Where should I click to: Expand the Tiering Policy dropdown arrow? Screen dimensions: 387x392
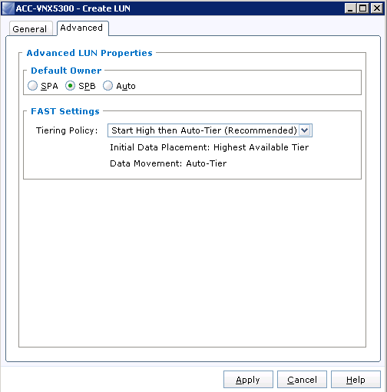[x=305, y=130]
